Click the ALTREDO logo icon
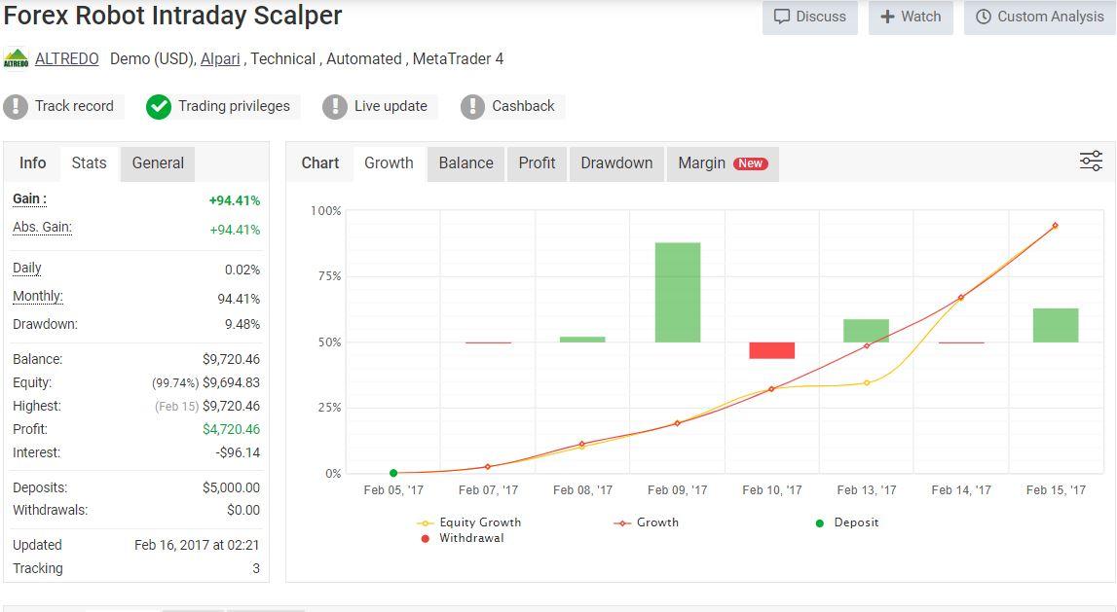 pyautogui.click(x=16, y=59)
